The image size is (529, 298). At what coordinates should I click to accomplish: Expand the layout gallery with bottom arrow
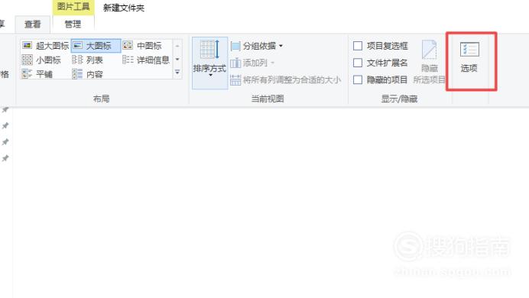tap(177, 72)
